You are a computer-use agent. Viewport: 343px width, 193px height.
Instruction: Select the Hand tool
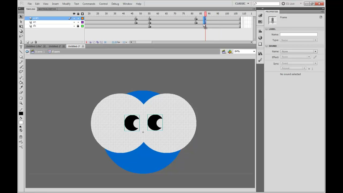coord(21,98)
